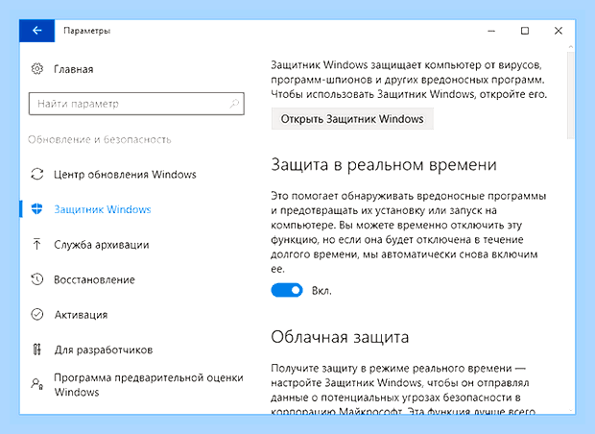Open the Главная home page

pyautogui.click(x=74, y=69)
